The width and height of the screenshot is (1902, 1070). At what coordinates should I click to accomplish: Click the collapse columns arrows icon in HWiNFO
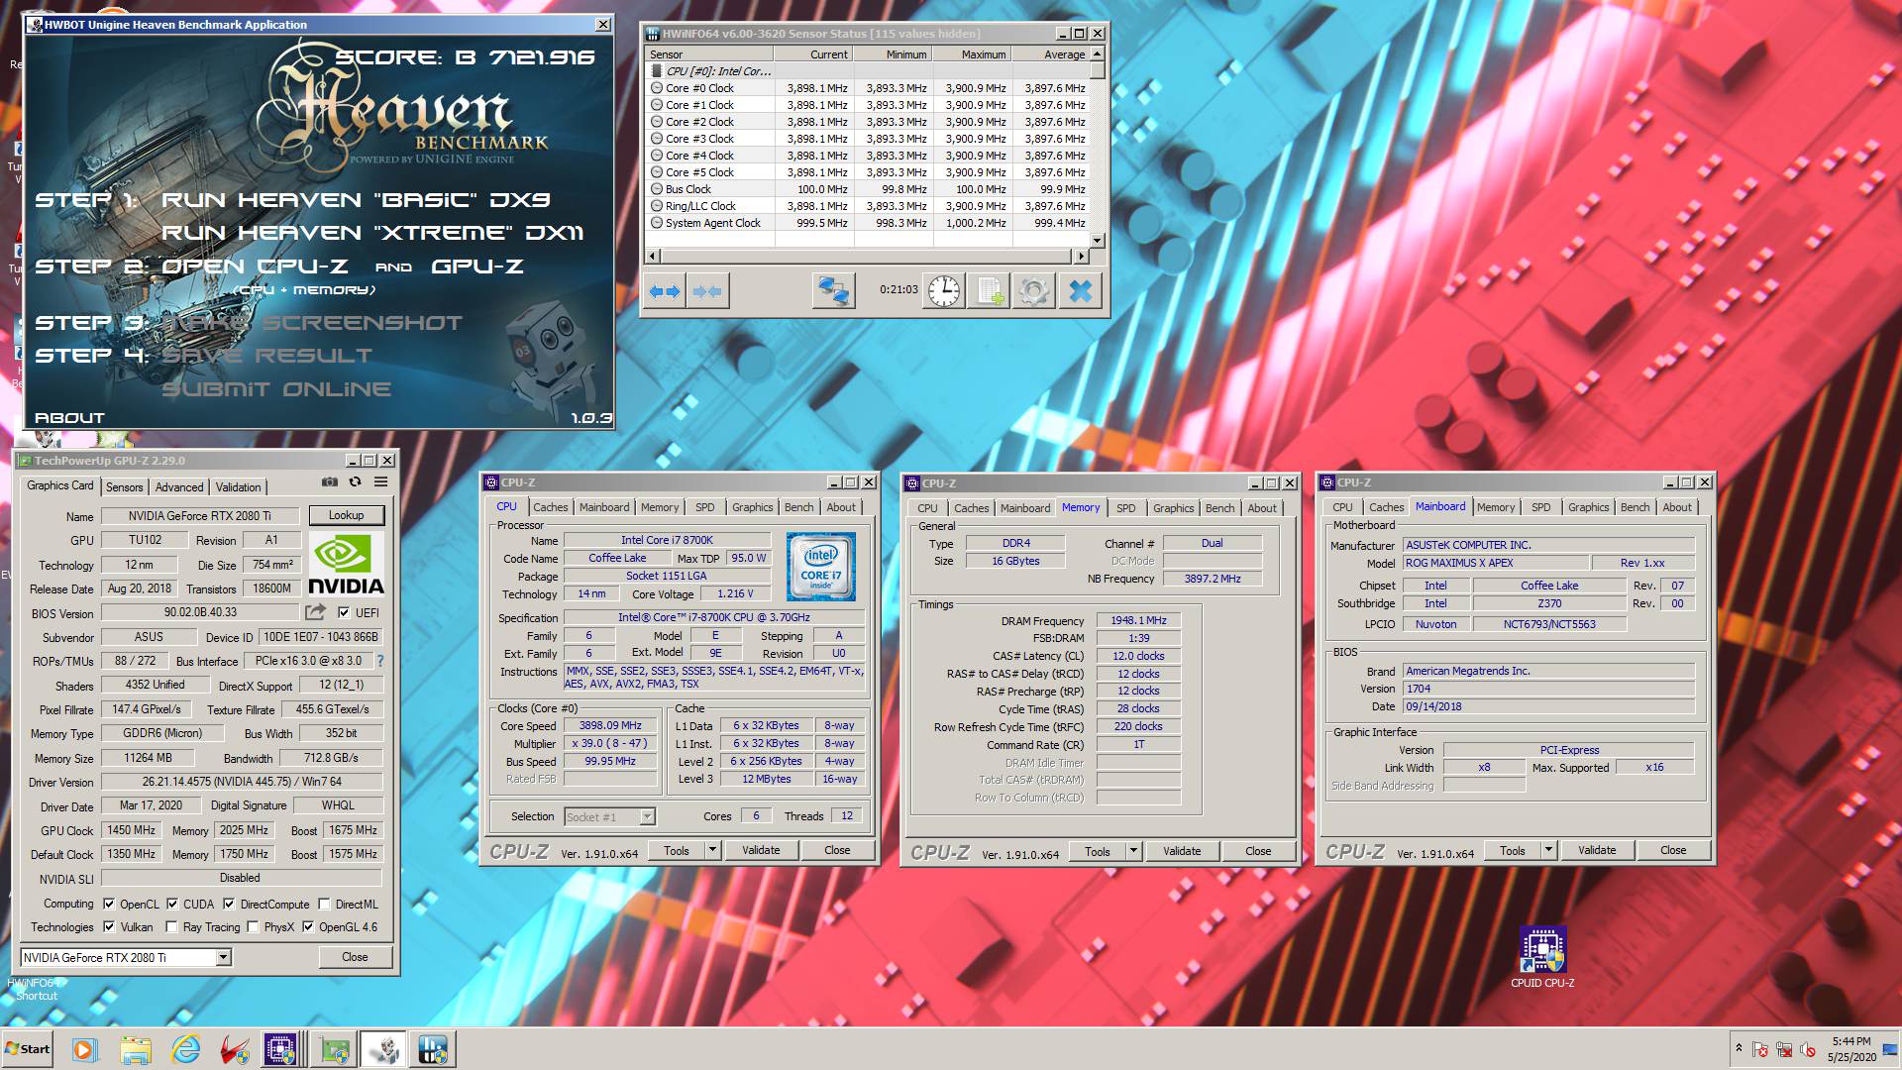pos(707,291)
